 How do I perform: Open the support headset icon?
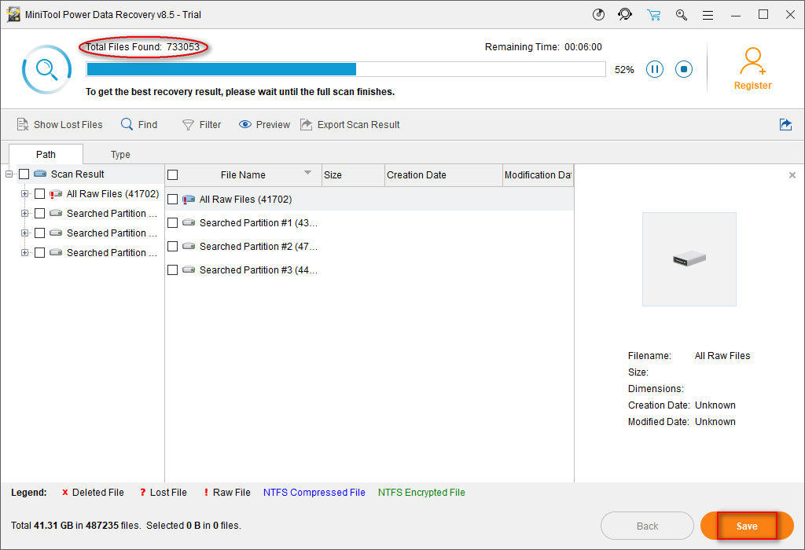625,14
